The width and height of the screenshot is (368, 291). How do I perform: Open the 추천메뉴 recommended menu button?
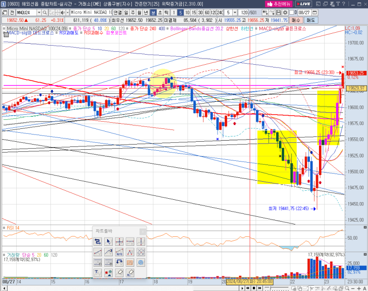pos(279,4)
